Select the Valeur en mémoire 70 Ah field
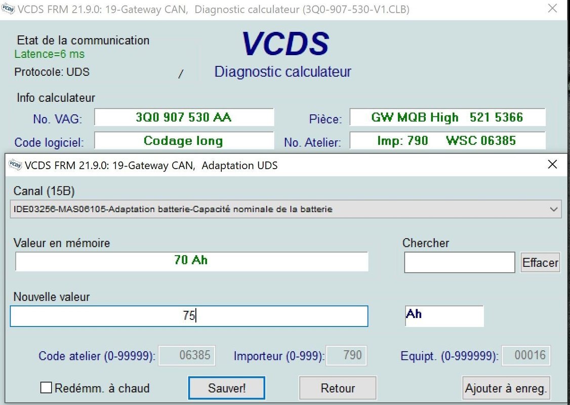The height and width of the screenshot is (405, 570). click(191, 261)
